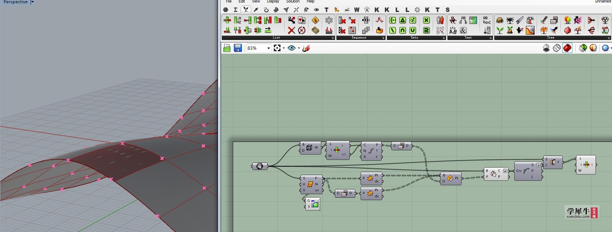Viewport: 612px width, 232px height.
Task: Toggle preview selected objects only
Action: (583, 48)
